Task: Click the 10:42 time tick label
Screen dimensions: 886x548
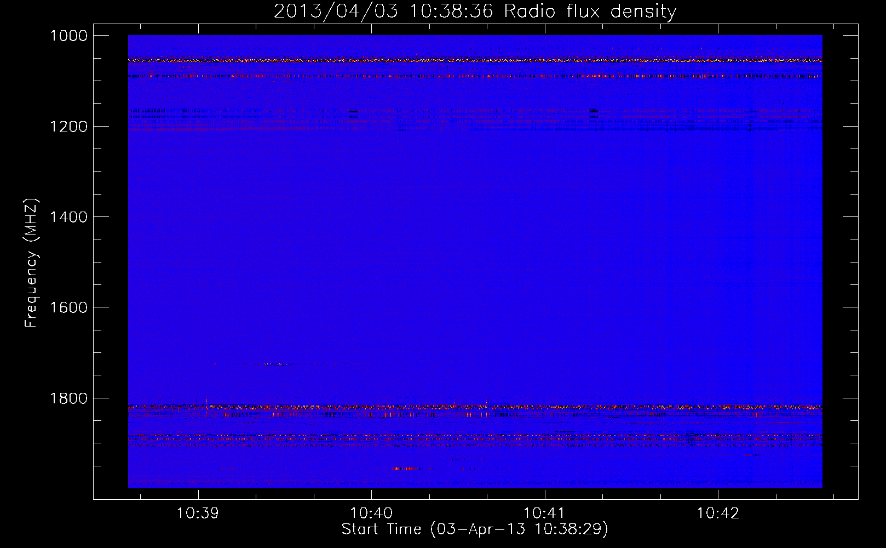Action: [718, 513]
